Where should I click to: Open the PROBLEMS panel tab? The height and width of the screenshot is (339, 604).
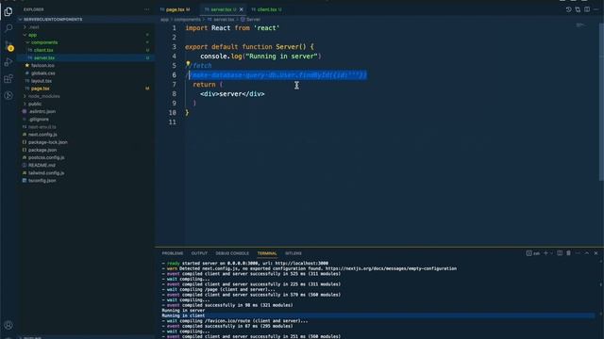click(173, 253)
